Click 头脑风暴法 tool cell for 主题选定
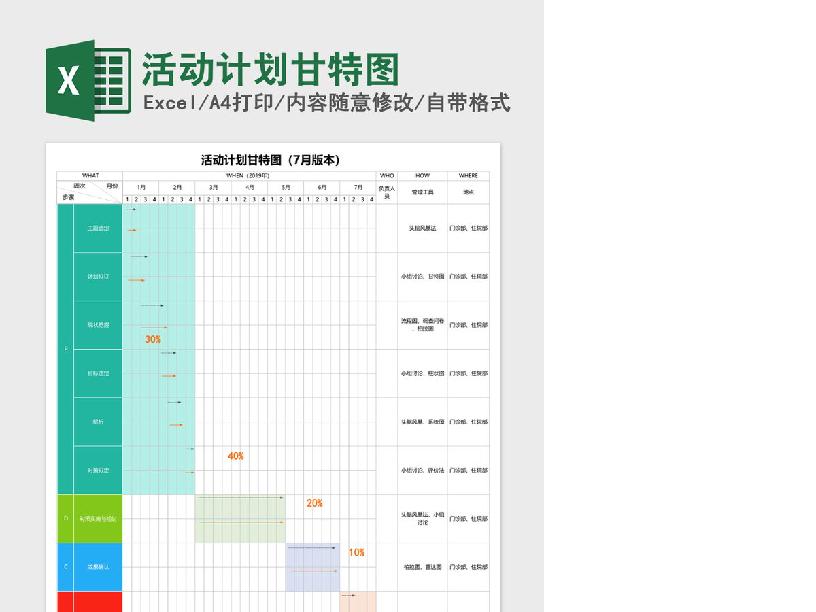 click(x=423, y=228)
